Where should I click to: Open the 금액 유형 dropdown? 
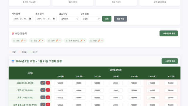click(90, 19)
